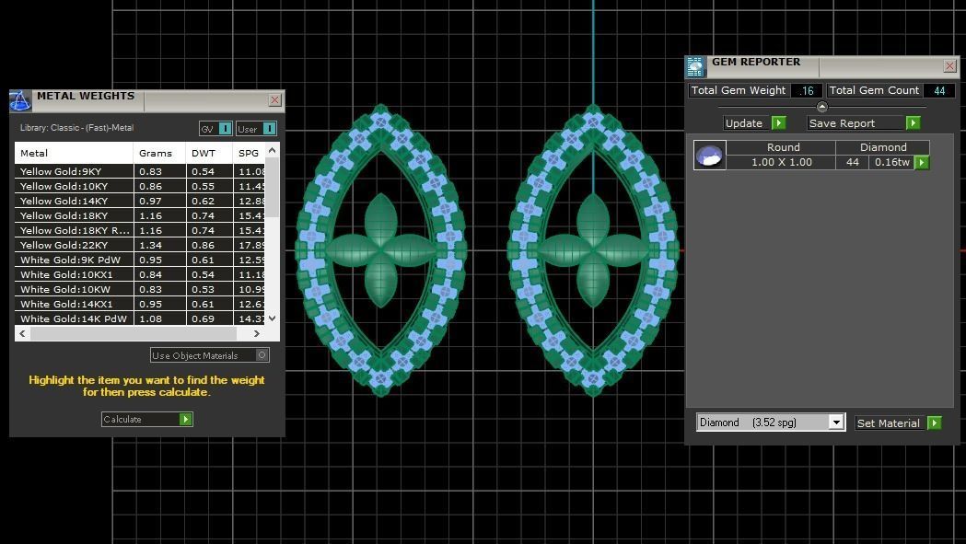The width and height of the screenshot is (966, 544).
Task: Select the White Gold:14KX1 row
Action: [x=140, y=305]
